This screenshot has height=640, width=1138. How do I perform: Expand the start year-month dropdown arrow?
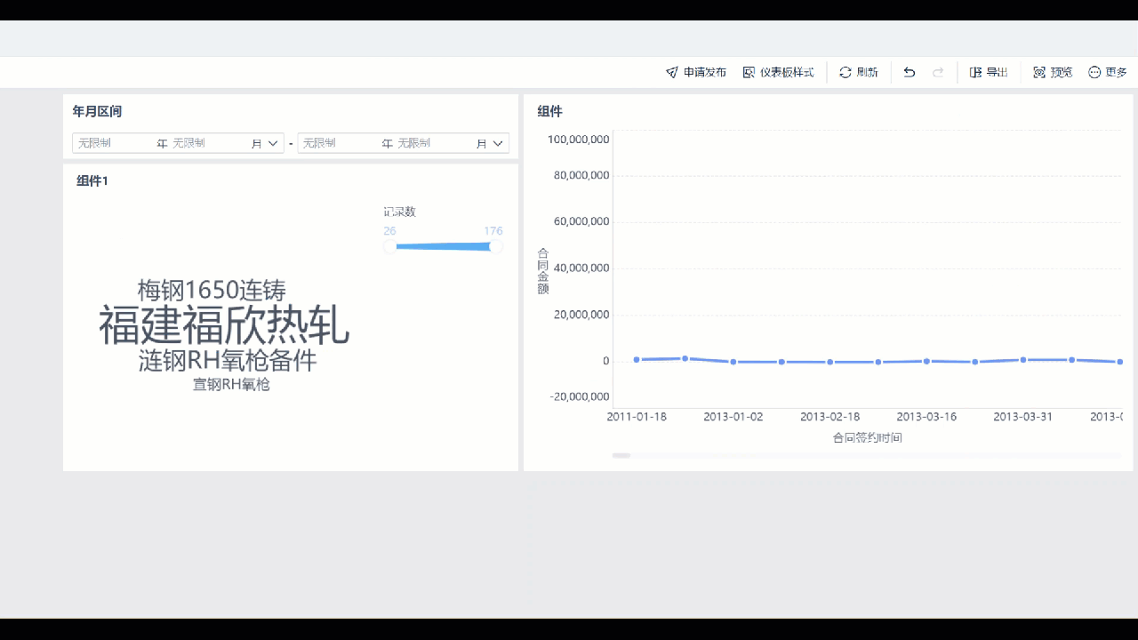point(273,143)
